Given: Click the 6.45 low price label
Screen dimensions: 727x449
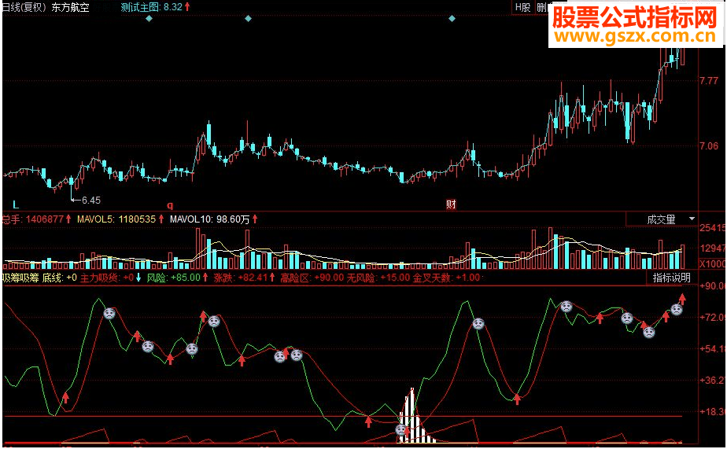Looking at the screenshot, I should (91, 201).
